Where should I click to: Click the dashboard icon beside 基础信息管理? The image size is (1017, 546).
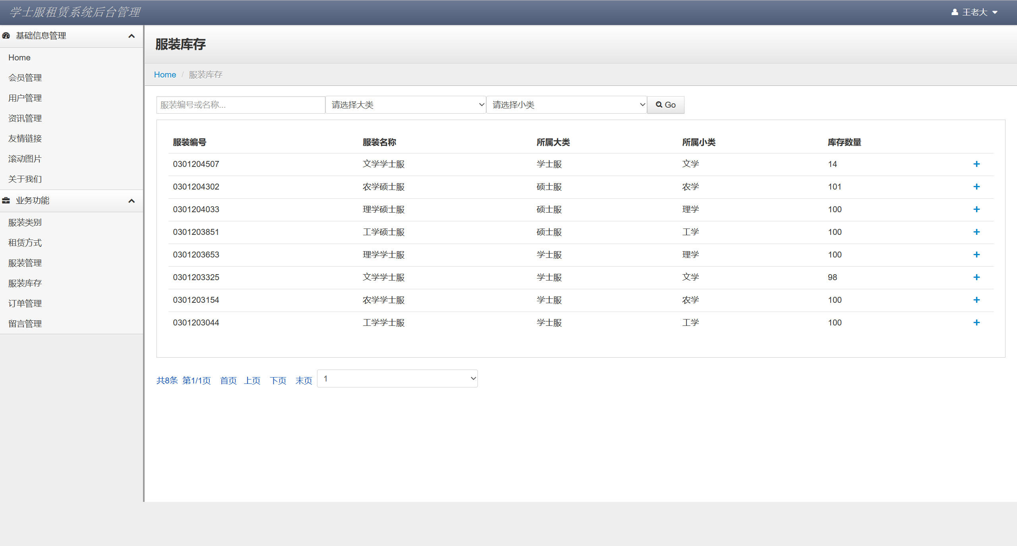[x=6, y=36]
